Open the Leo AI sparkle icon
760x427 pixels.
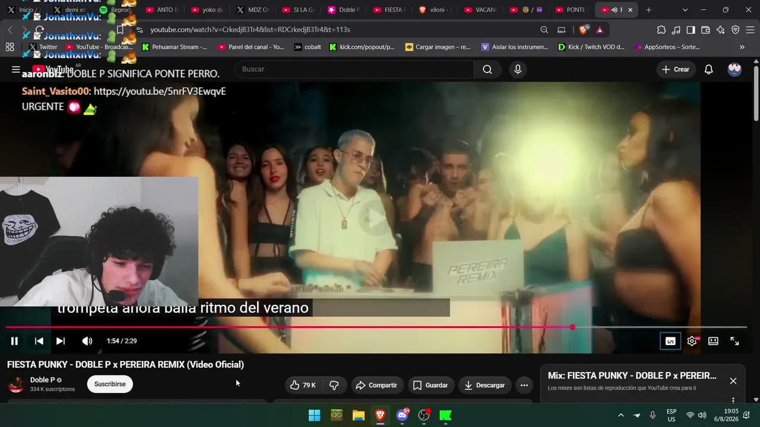721,30
